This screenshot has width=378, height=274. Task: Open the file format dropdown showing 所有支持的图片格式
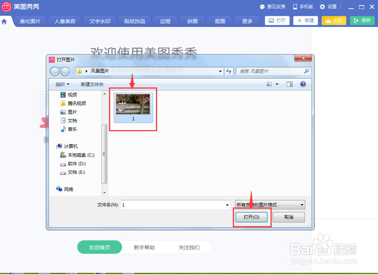point(270,205)
